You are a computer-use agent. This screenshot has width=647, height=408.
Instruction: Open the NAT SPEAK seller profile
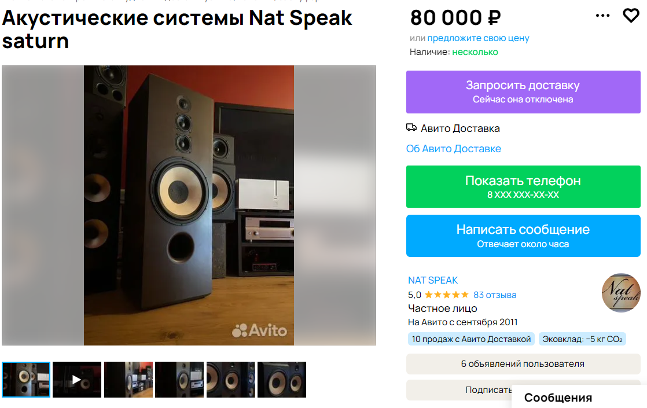tap(432, 280)
